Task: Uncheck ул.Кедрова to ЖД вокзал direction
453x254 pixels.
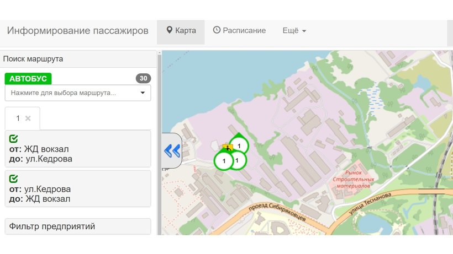Action: [x=14, y=179]
